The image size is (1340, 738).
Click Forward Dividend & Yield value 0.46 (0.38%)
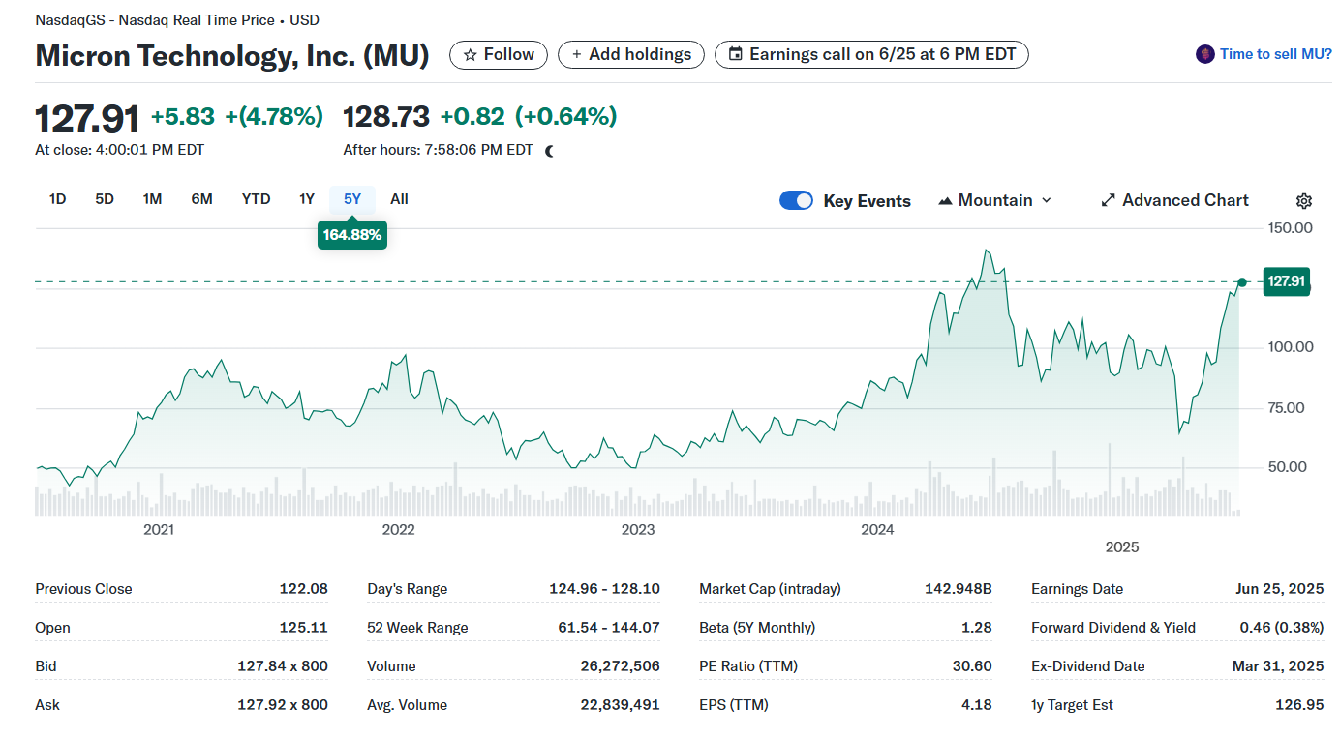1282,628
